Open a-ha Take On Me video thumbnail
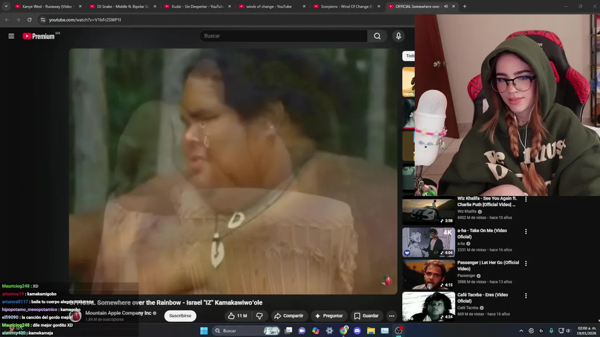600x337 pixels. (428, 242)
